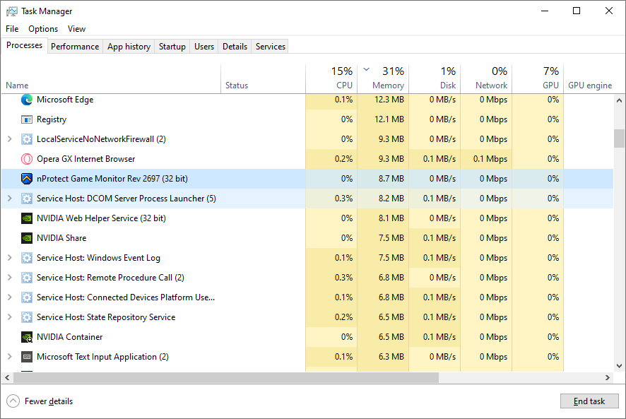Click the horizontal scrollbar right arrow
Image resolution: width=626 pixels, height=419 pixels.
pos(607,378)
